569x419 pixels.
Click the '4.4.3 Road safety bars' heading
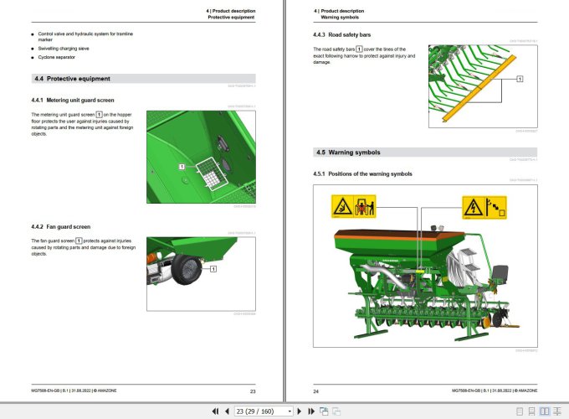[x=342, y=35]
